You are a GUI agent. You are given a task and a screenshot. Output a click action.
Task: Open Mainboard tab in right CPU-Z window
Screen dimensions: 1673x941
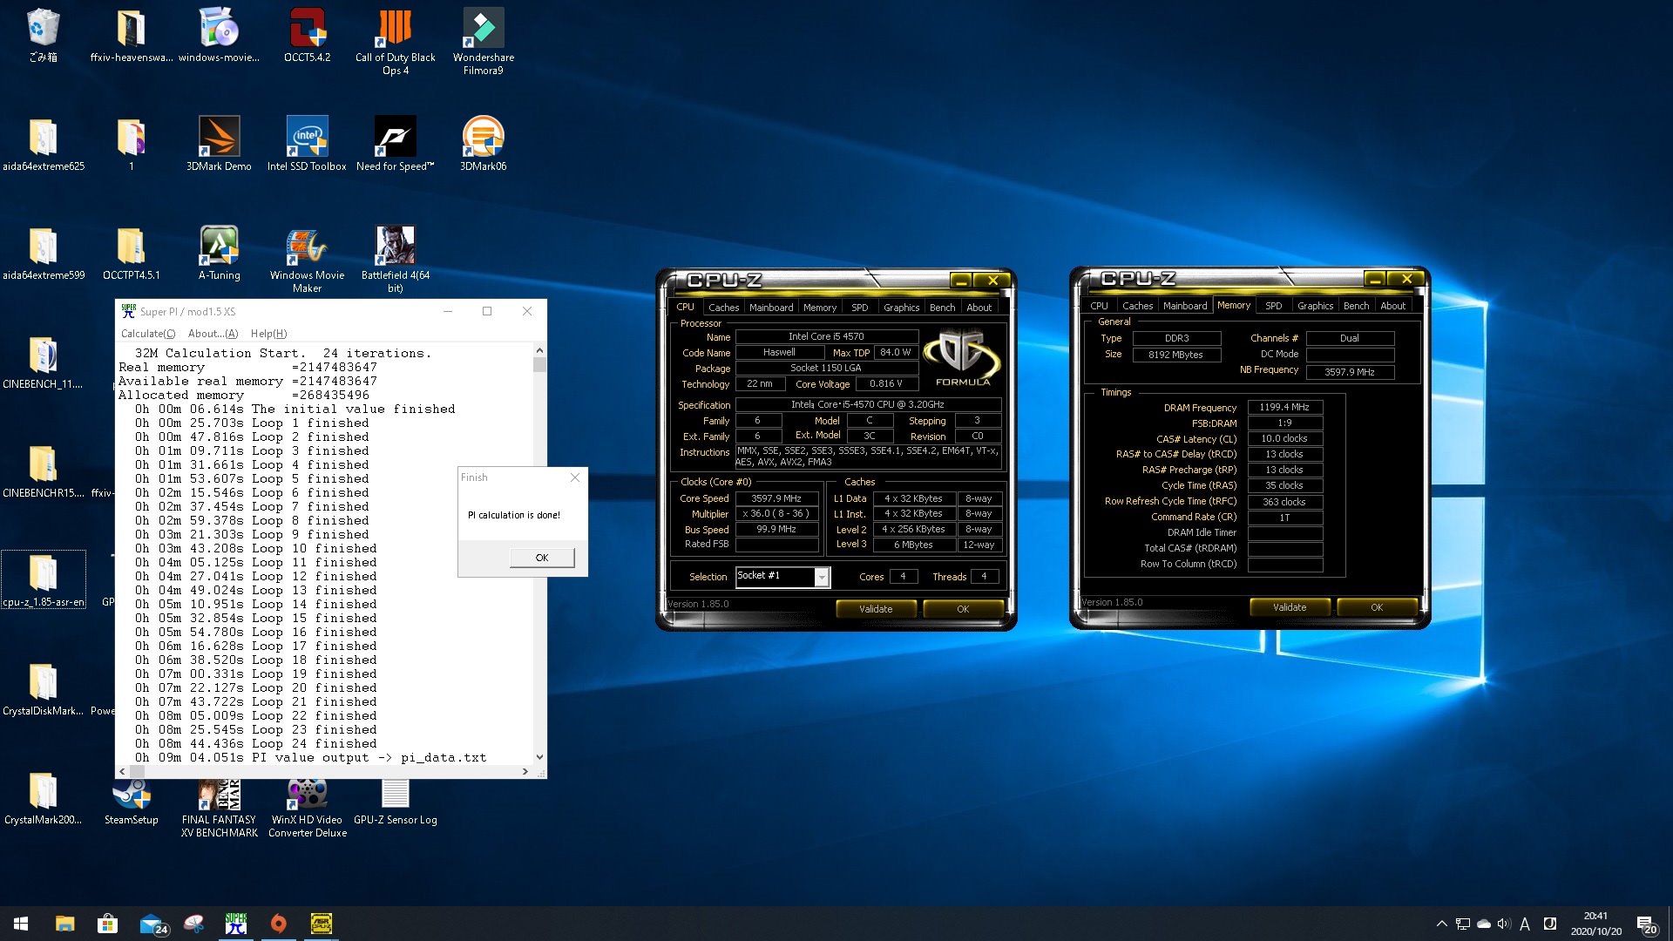(1185, 306)
